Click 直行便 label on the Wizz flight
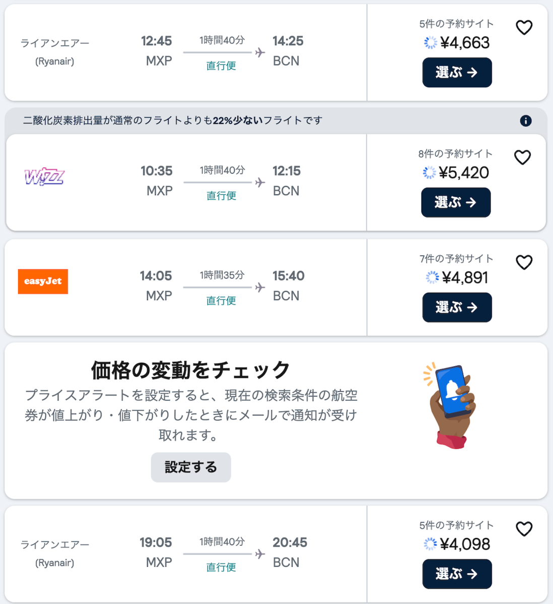The width and height of the screenshot is (553, 604). pos(222,196)
